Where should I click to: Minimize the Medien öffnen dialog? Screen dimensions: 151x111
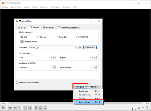point(83,21)
